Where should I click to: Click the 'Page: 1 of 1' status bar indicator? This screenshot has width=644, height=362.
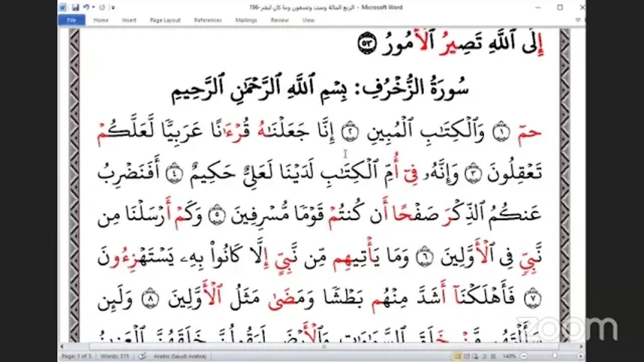coord(76,356)
